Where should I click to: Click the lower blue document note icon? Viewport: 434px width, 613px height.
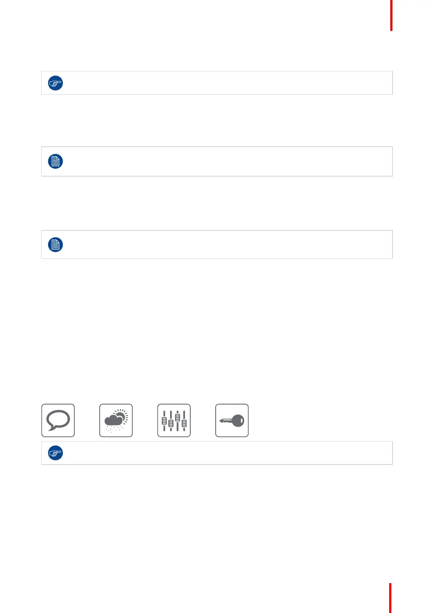pyautogui.click(x=55, y=245)
